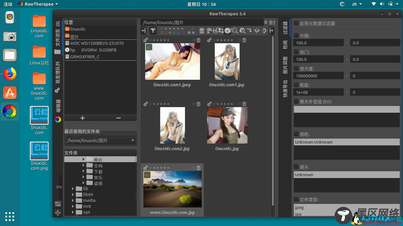Open linuxidc.com.png file on the desktop
This screenshot has height=226, width=403.
[39, 157]
